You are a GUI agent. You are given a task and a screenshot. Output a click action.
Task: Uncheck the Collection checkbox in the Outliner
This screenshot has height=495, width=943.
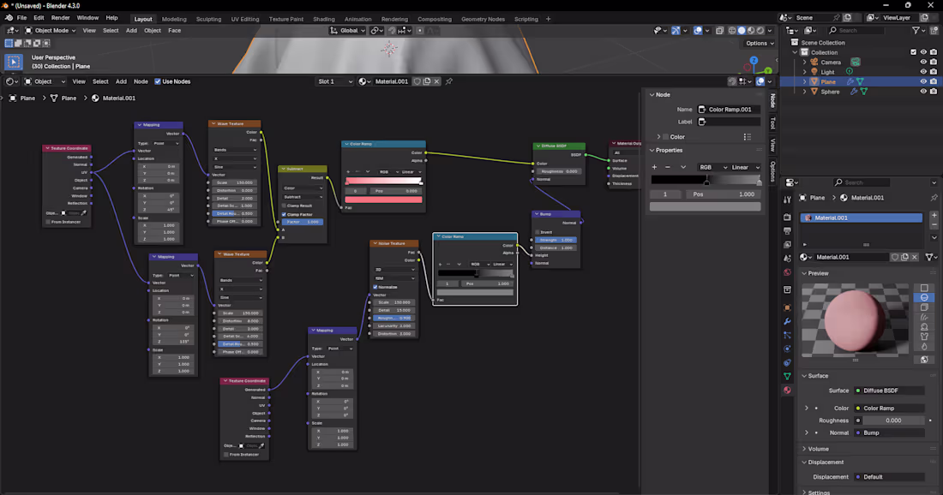(913, 52)
